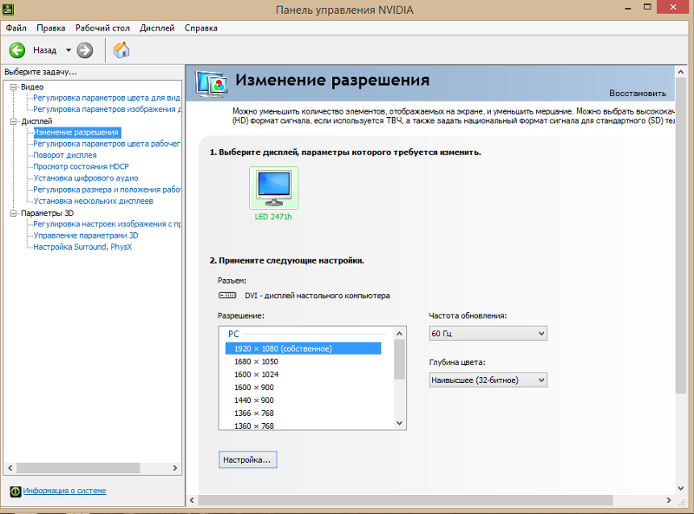
Task: Open the Справка menu
Action: tap(201, 28)
